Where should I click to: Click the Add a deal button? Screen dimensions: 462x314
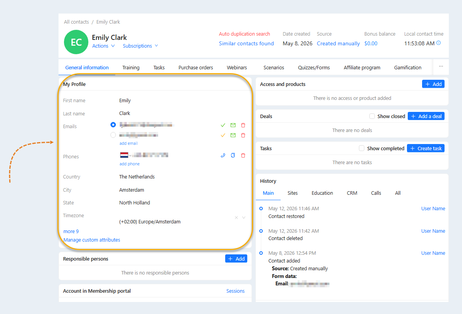tap(426, 116)
